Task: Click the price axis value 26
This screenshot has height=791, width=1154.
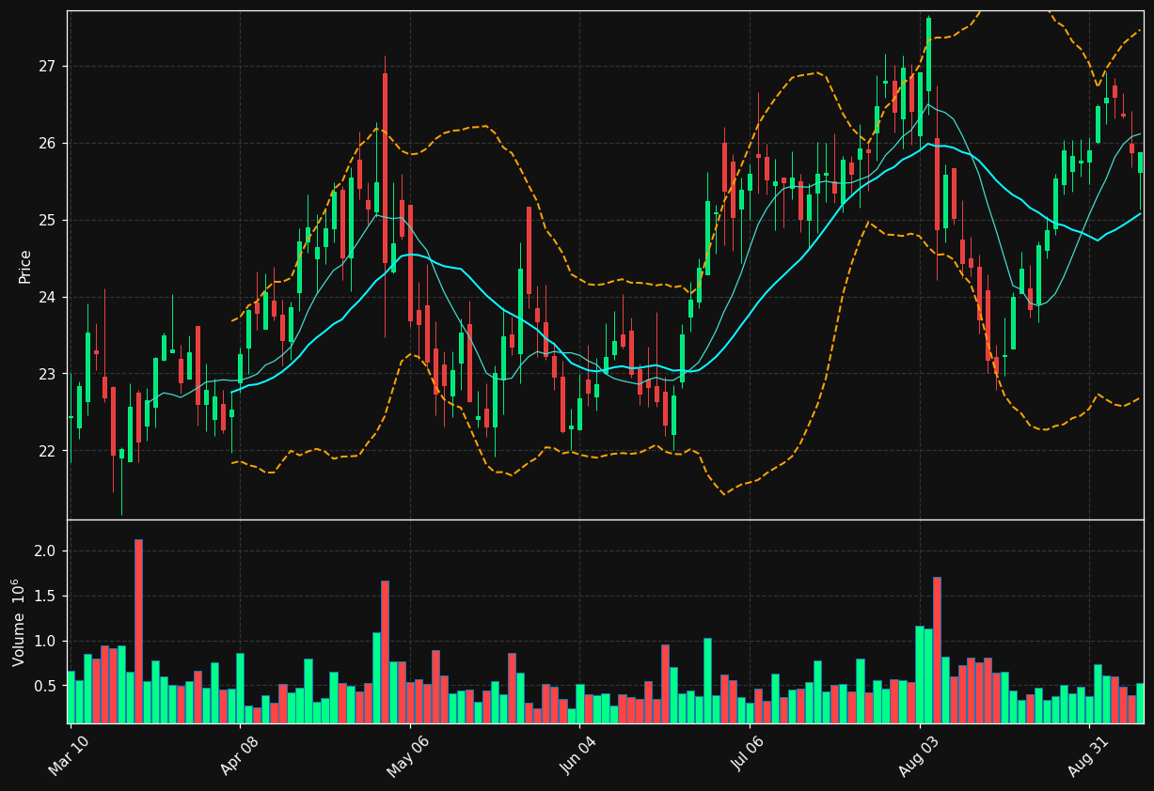Action: [x=47, y=144]
